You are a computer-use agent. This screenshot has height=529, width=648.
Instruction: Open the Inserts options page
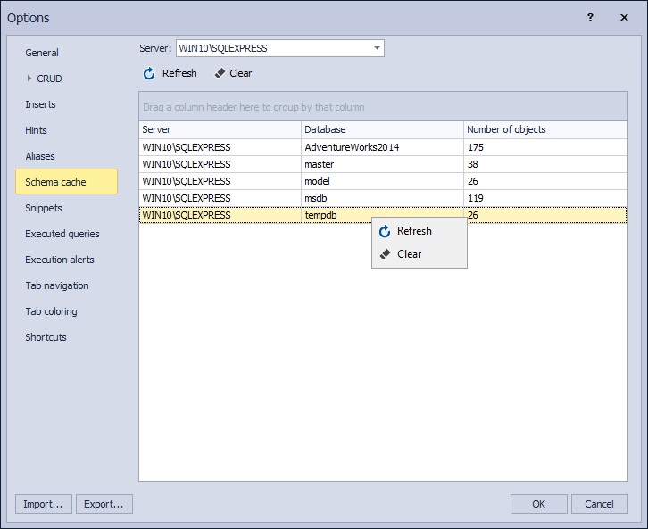[40, 104]
